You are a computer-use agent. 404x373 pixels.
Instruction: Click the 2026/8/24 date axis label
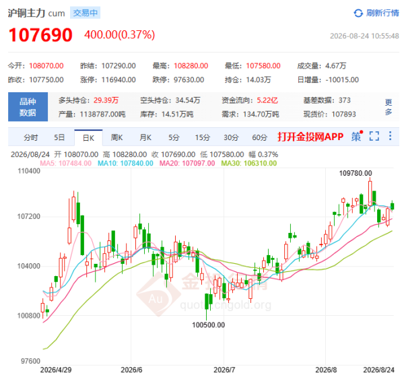coord(378,370)
